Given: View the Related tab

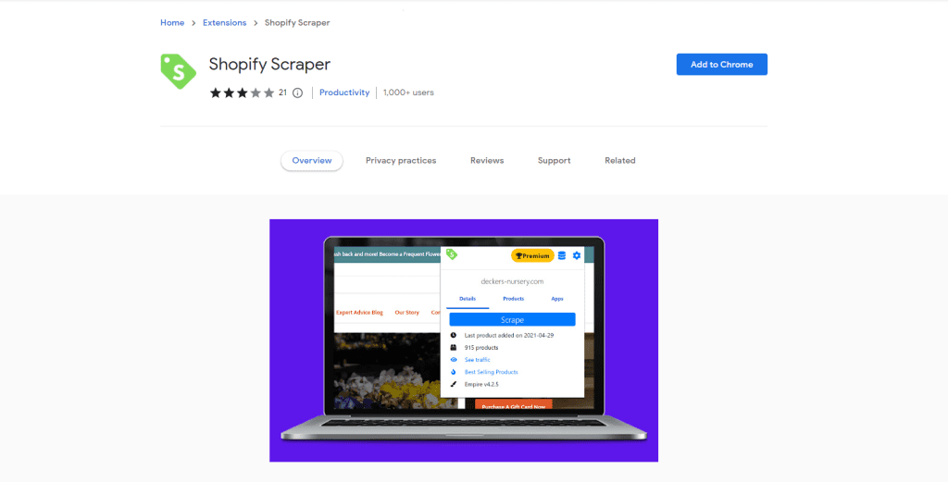Looking at the screenshot, I should pos(619,161).
